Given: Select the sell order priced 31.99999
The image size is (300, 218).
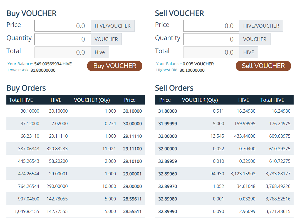Looking at the screenshot, I should 224,123.
